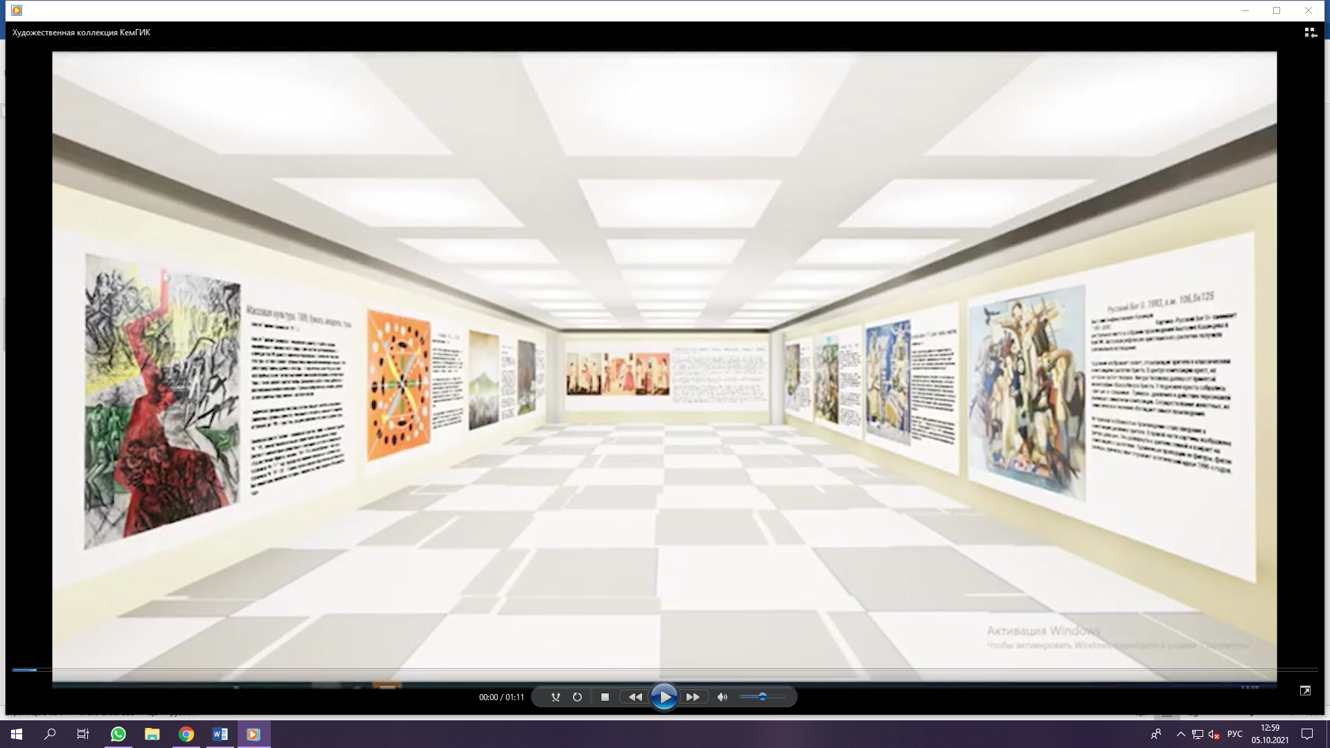Open the system volume tray icon
The height and width of the screenshot is (748, 1330).
pyautogui.click(x=1214, y=734)
